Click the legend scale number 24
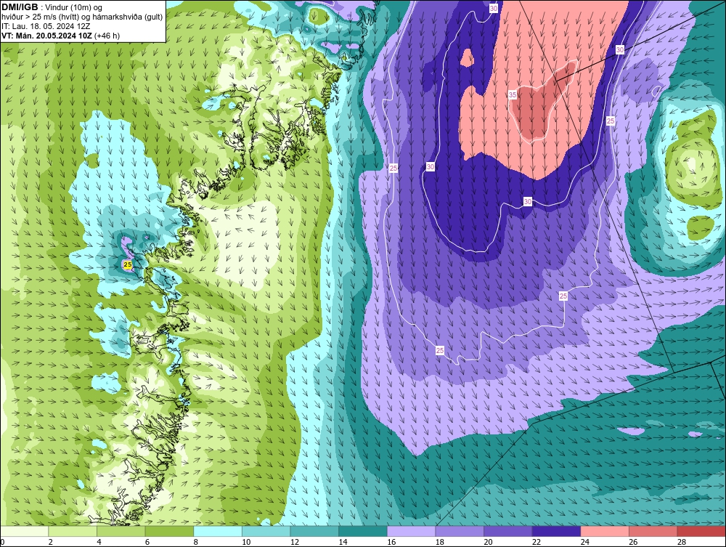Image resolution: width=726 pixels, height=547 pixels. [584, 542]
